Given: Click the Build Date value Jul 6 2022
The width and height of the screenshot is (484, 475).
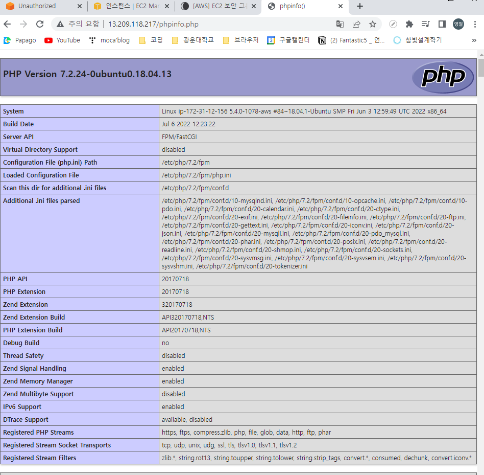Looking at the screenshot, I should [188, 124].
